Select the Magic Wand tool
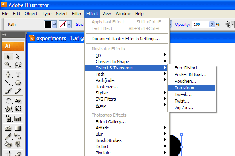This screenshot has height=156, width=235. coord(8,65)
